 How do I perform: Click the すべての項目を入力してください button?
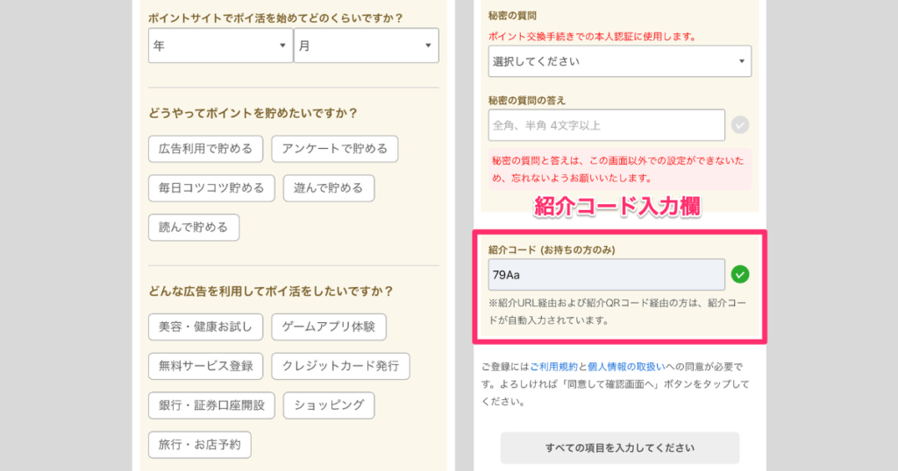tap(620, 447)
